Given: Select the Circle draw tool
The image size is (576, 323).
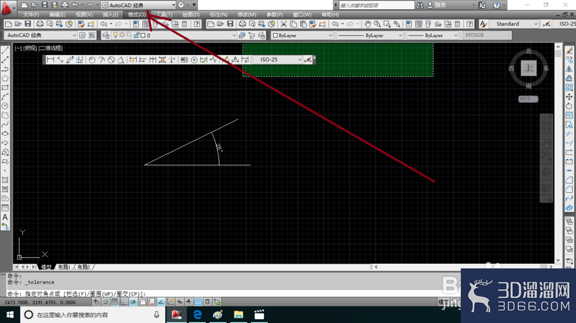Looking at the screenshot, I should tap(5, 106).
